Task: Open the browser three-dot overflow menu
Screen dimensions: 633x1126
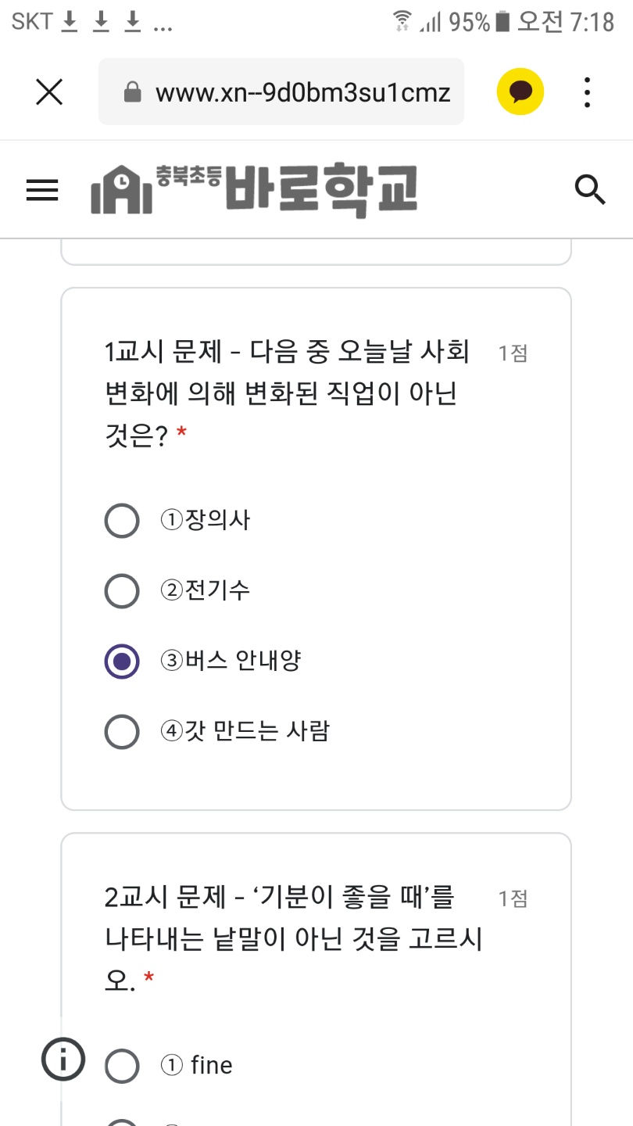Action: point(587,92)
